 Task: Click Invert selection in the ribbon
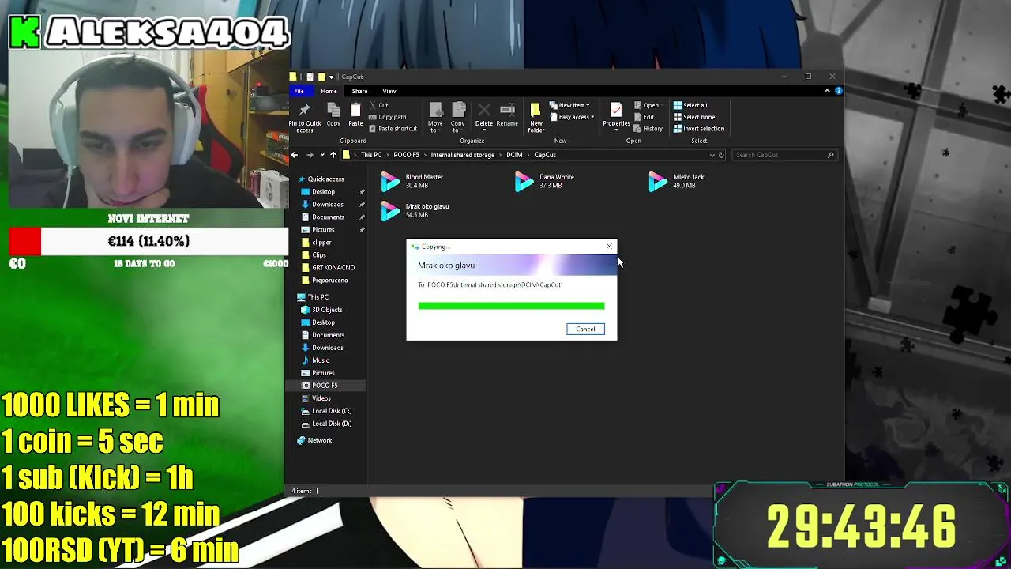[698, 129]
